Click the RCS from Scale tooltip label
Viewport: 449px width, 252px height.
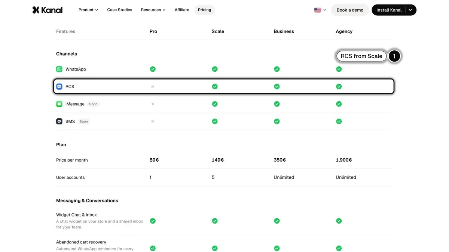pyautogui.click(x=361, y=56)
